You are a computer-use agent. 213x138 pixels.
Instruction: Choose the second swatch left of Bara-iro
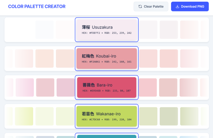click(x=45, y=88)
